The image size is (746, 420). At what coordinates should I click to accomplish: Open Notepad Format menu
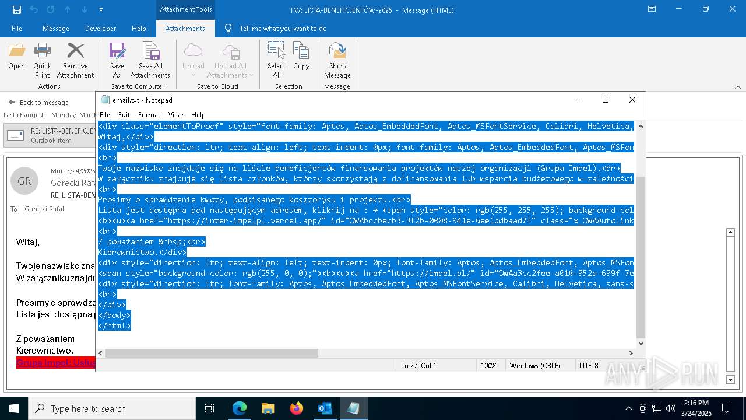coord(149,115)
